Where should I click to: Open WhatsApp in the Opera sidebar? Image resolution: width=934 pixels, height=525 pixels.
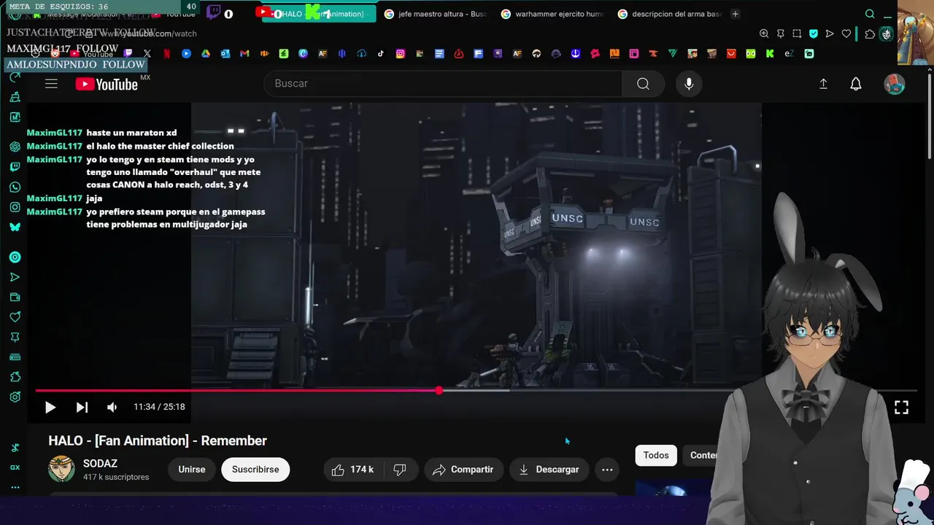[x=15, y=187]
